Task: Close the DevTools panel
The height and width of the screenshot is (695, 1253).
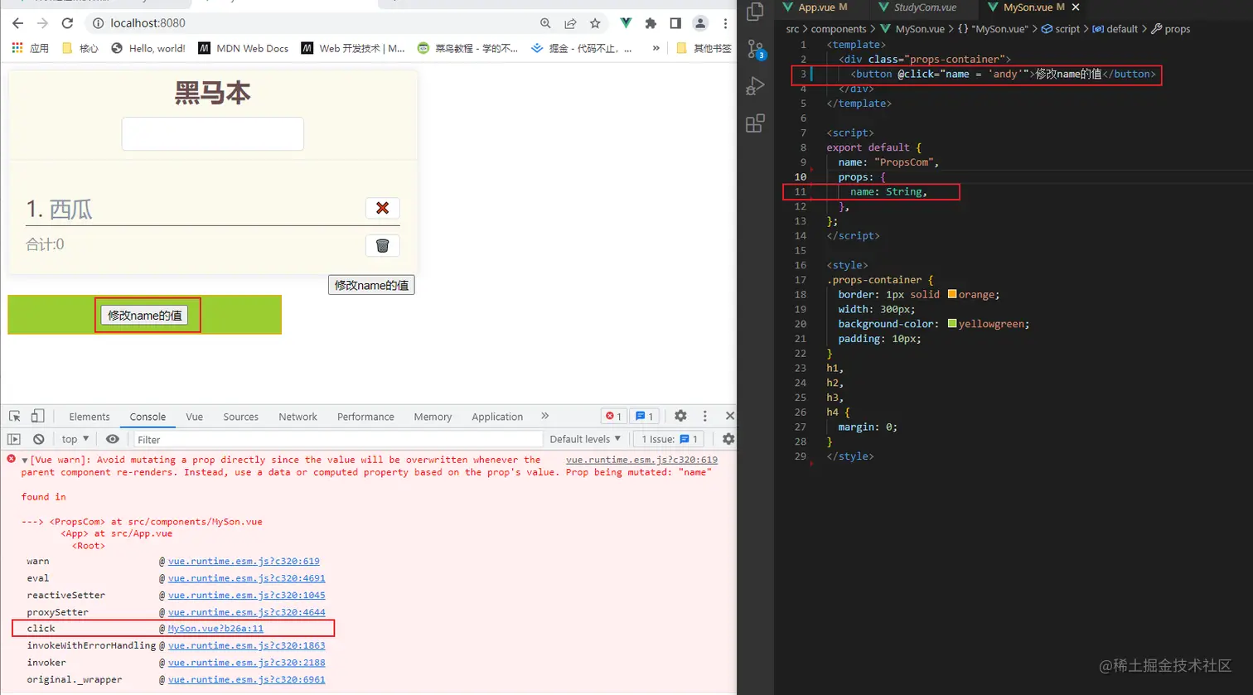Action: pos(729,416)
